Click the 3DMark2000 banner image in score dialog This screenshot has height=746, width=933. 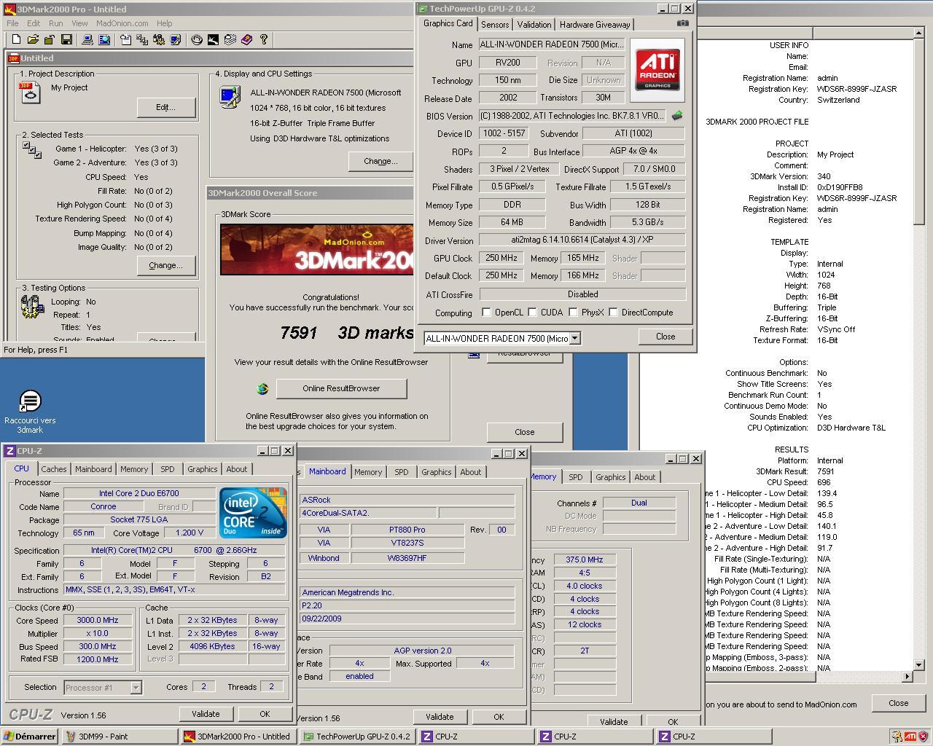pos(316,249)
